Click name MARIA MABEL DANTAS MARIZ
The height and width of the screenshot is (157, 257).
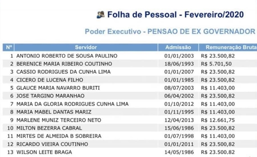point(54,112)
